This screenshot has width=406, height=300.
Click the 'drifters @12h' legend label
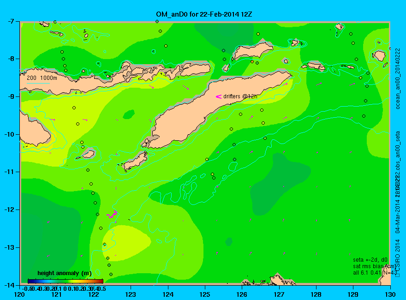[x=240, y=96]
